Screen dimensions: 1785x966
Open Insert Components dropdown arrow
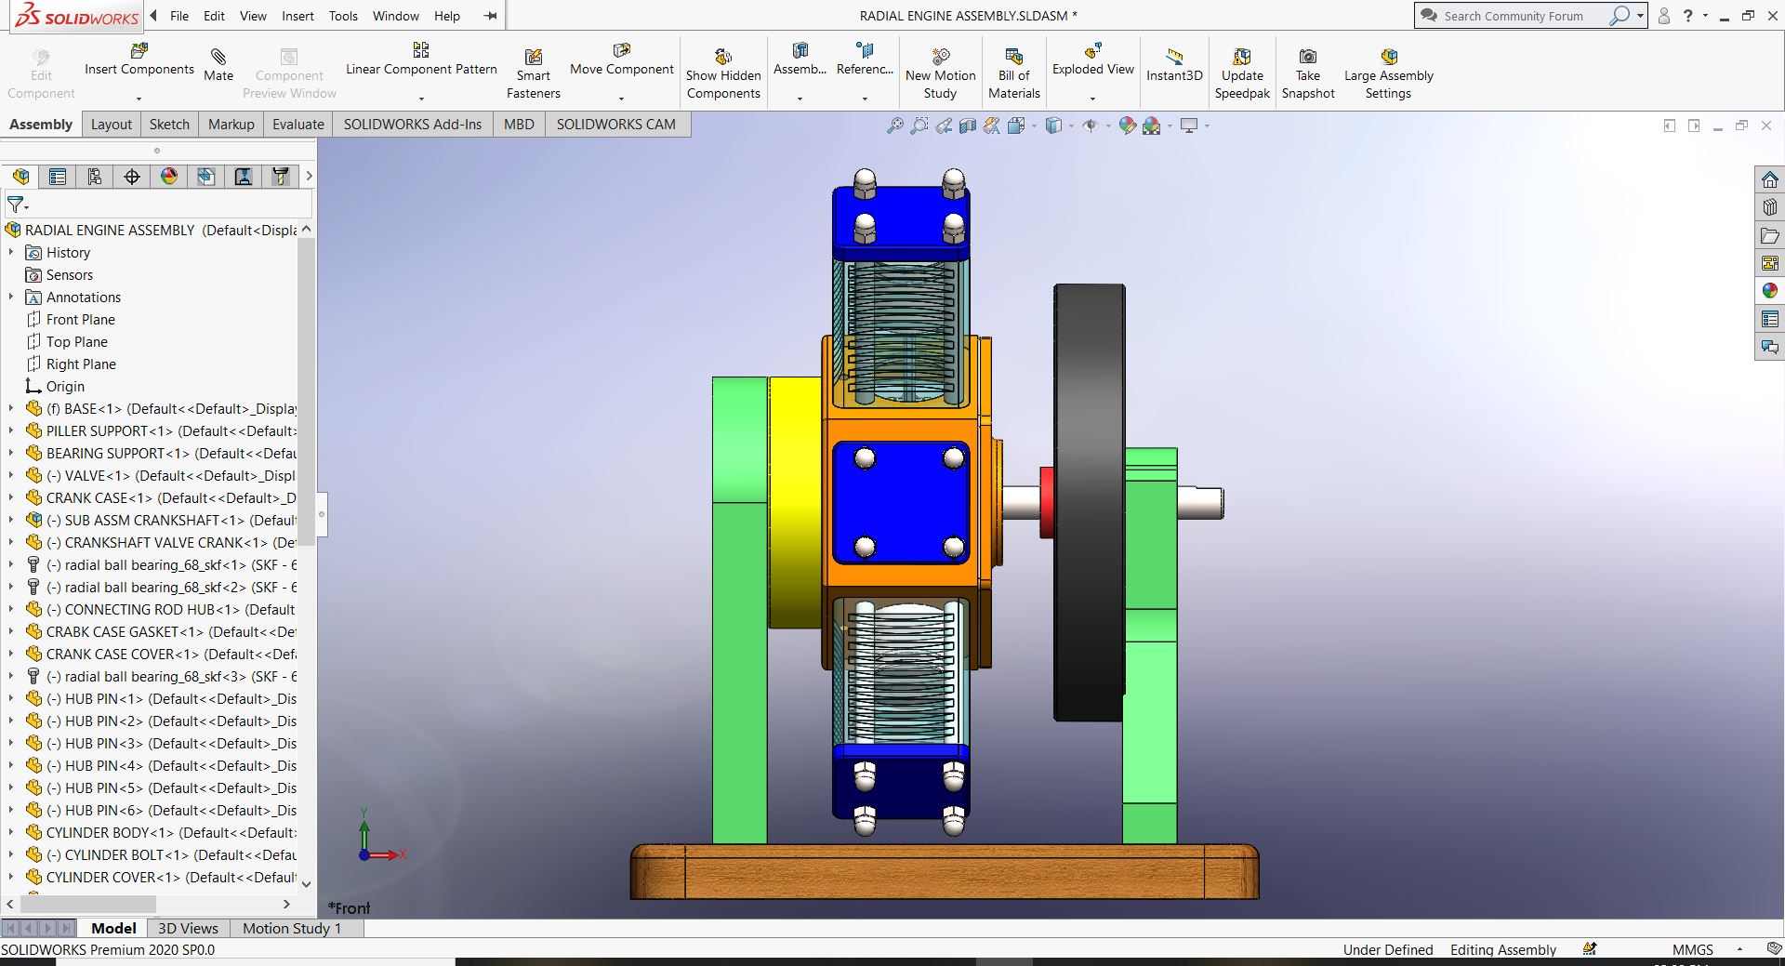click(x=139, y=99)
